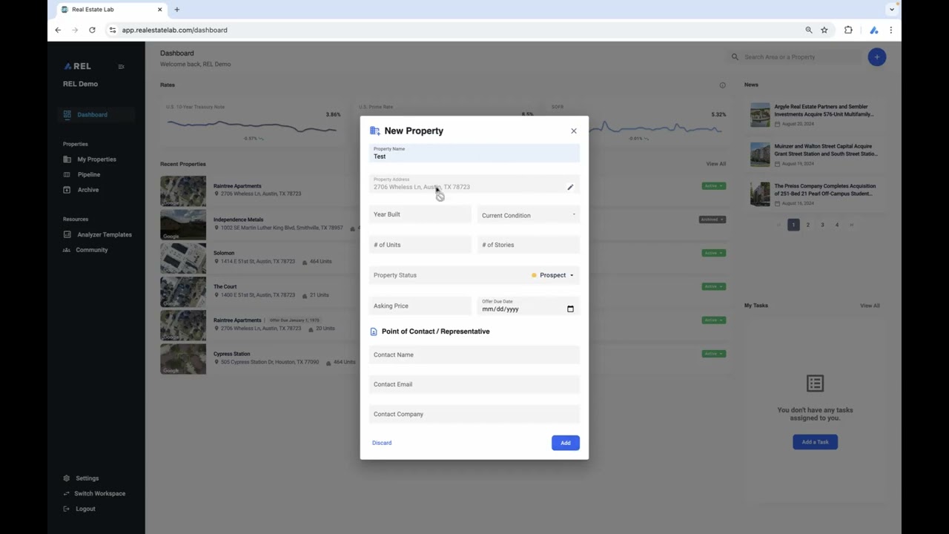Click the Add button in dialog

[x=566, y=443]
